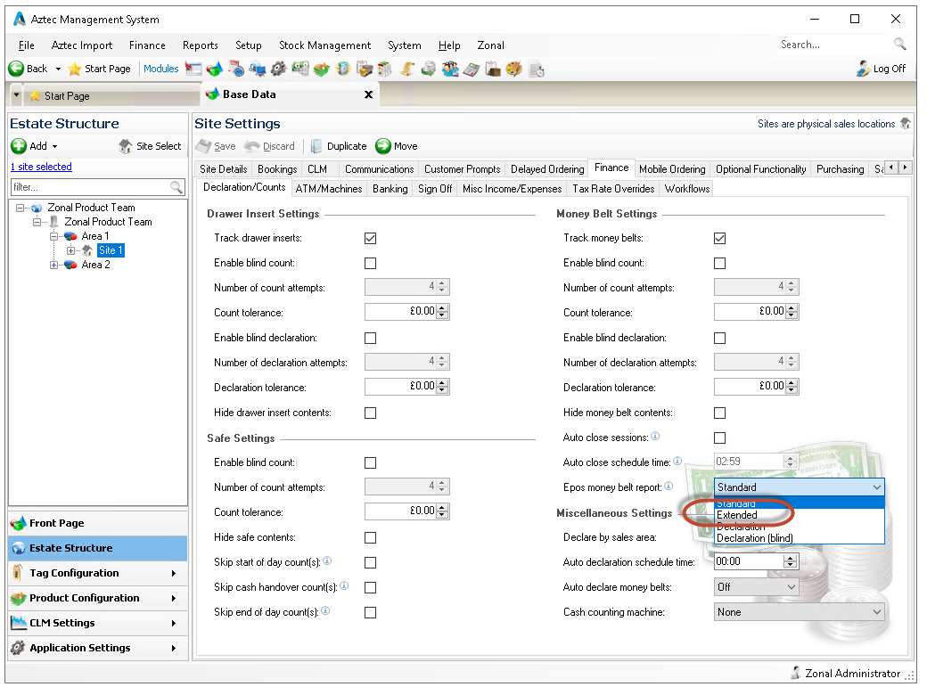
Task: Open the document with stopwatch module icon
Action: click(x=537, y=70)
